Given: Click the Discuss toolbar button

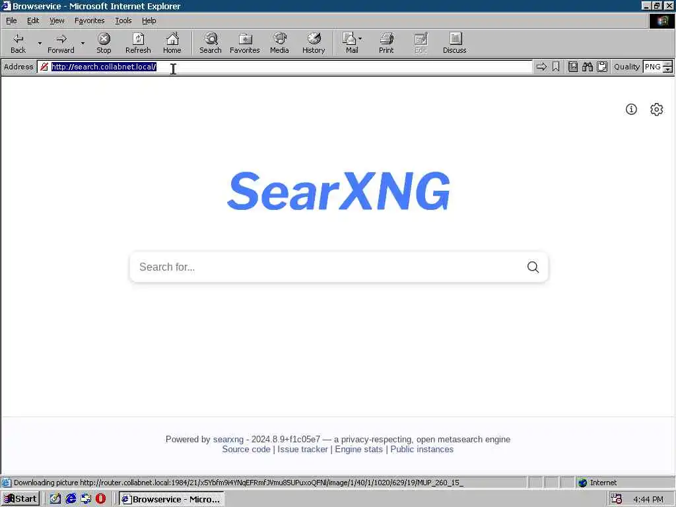Looking at the screenshot, I should click(x=454, y=43).
